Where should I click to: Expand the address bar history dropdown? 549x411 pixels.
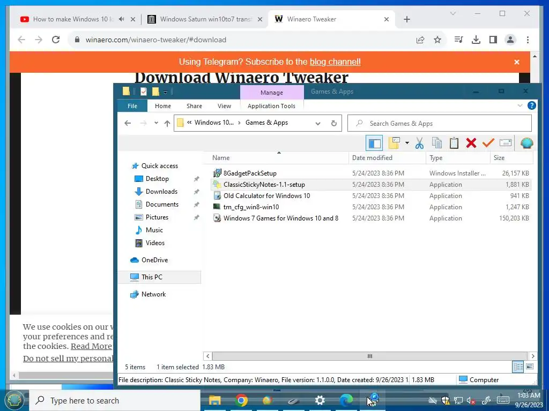click(318, 124)
